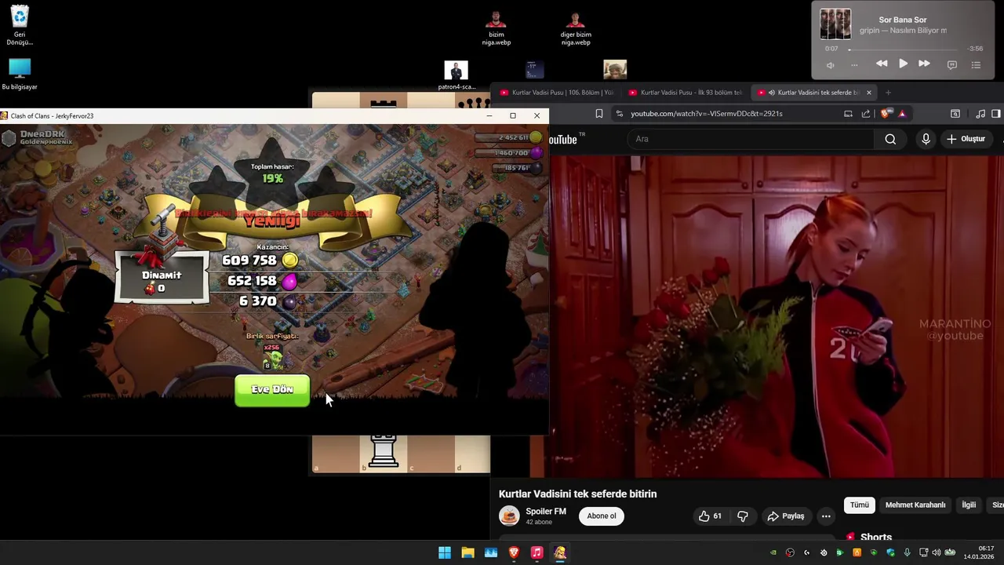Open File Explorer from the taskbar
The height and width of the screenshot is (565, 1004).
[x=467, y=552]
